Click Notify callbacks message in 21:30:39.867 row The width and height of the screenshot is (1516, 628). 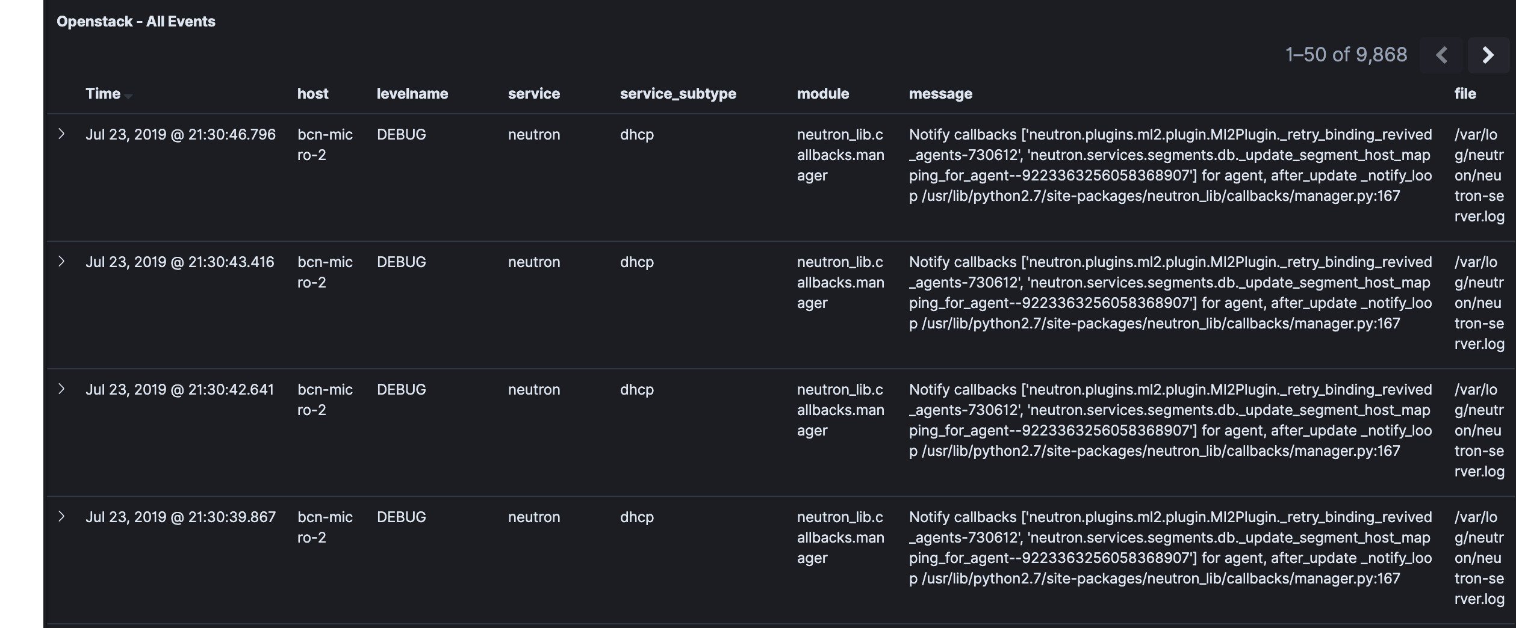point(1170,547)
